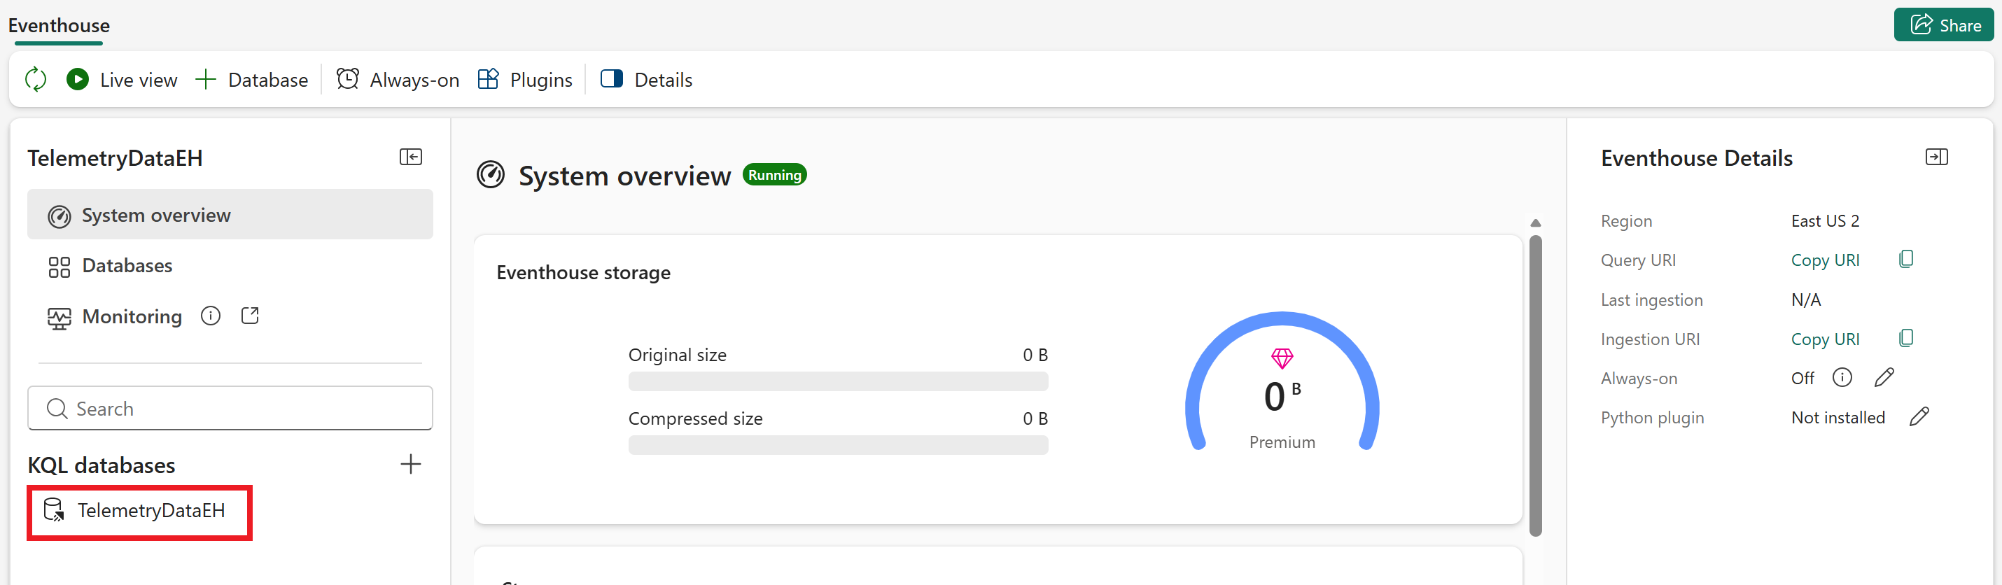The width and height of the screenshot is (2002, 585).
Task: Click the Share arrow icon
Action: [x=1920, y=24]
